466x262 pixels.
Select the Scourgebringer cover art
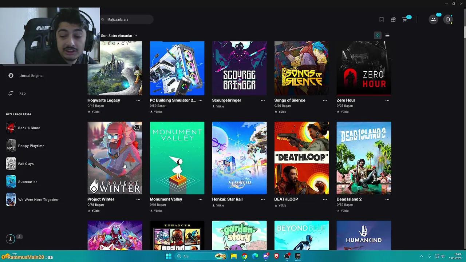pyautogui.click(x=240, y=68)
